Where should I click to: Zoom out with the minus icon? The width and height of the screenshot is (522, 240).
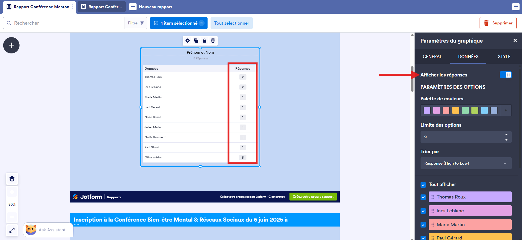coord(12,217)
